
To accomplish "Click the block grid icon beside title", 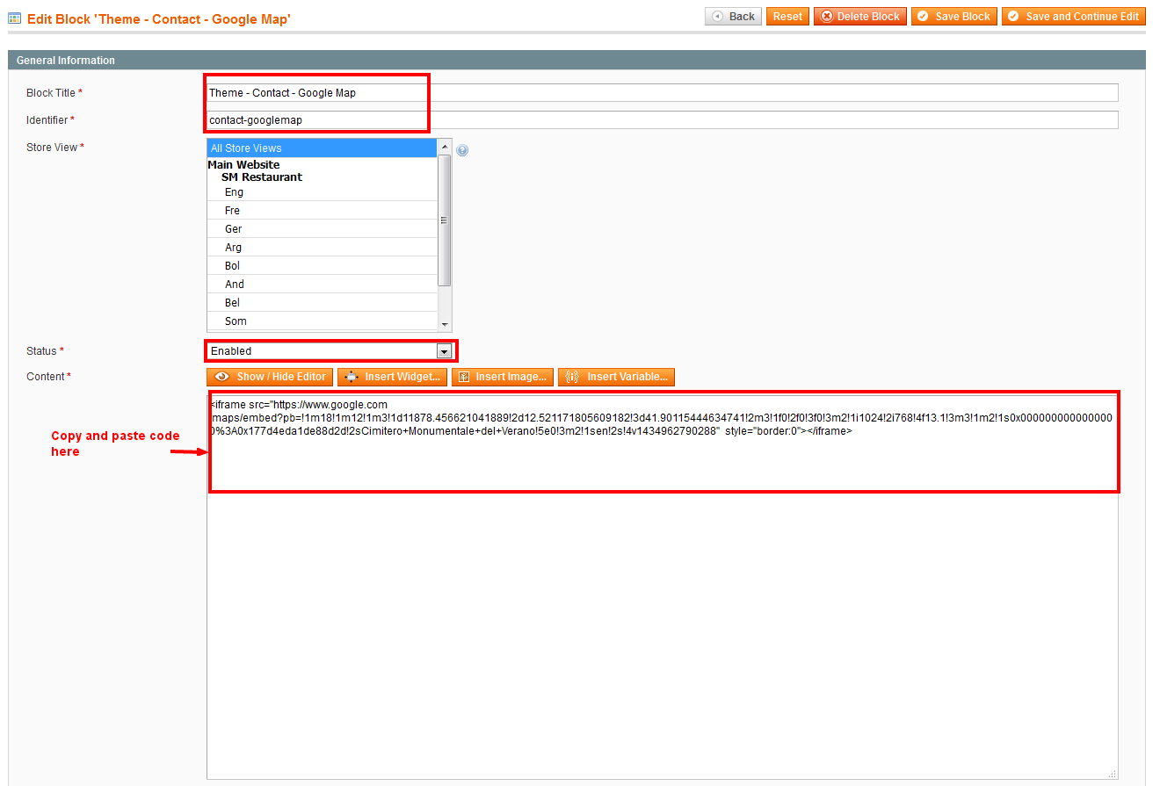I will click(x=14, y=18).
